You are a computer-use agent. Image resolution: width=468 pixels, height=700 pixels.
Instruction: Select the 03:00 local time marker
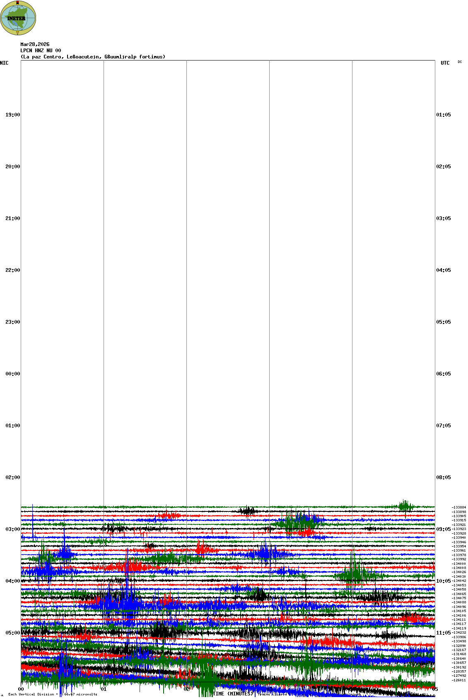(12, 529)
